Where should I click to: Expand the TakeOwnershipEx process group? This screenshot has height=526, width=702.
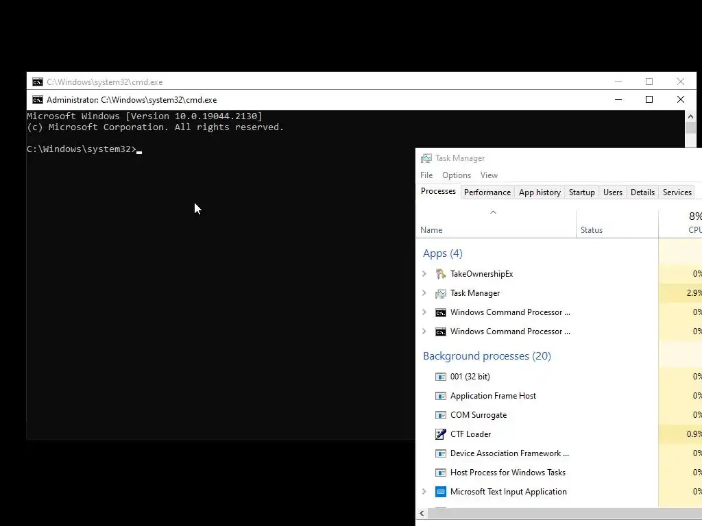424,274
